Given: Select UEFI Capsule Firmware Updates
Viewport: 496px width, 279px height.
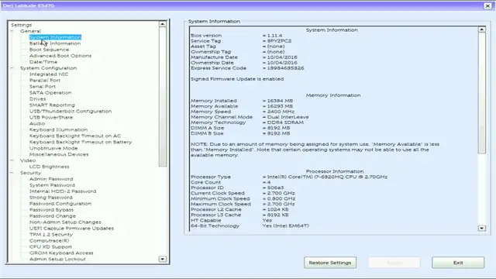Looking at the screenshot, I should [x=71, y=229].
